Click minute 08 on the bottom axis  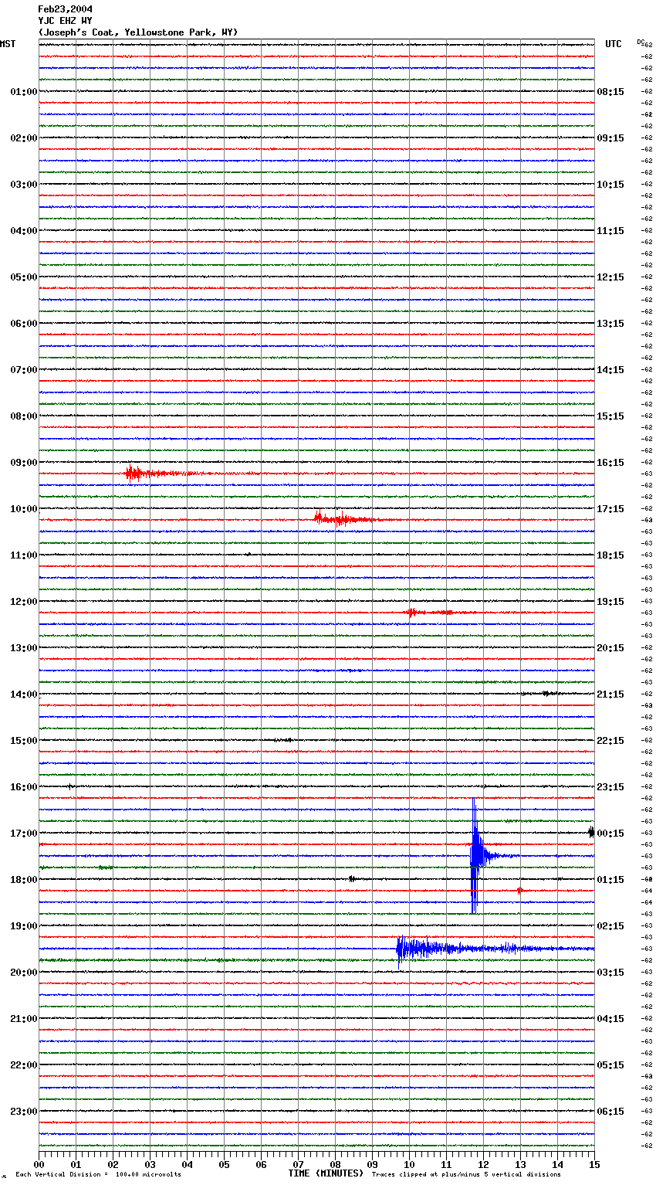(x=335, y=1164)
